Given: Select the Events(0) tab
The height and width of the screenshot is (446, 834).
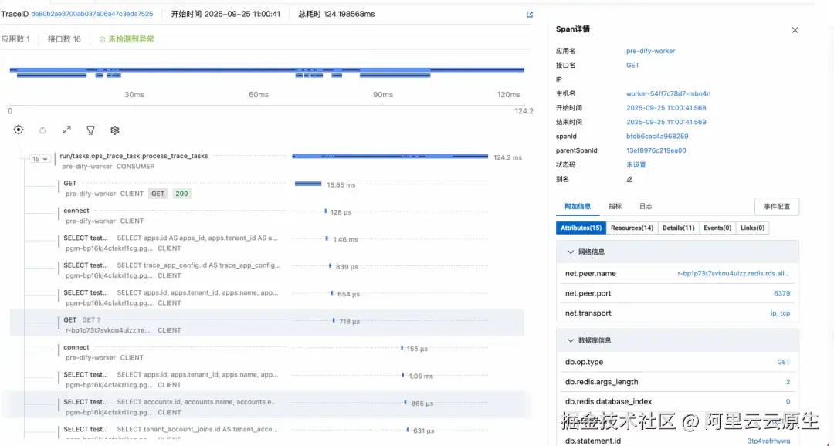Looking at the screenshot, I should 717,228.
